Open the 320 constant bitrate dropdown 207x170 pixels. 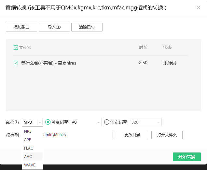pos(146,122)
